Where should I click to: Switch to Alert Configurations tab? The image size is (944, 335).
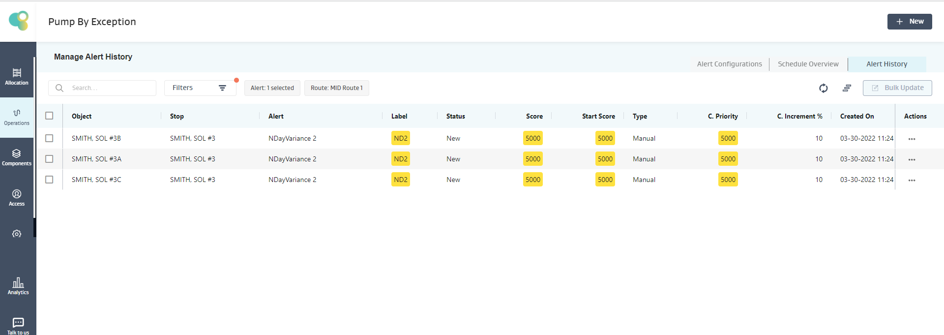[x=729, y=64]
